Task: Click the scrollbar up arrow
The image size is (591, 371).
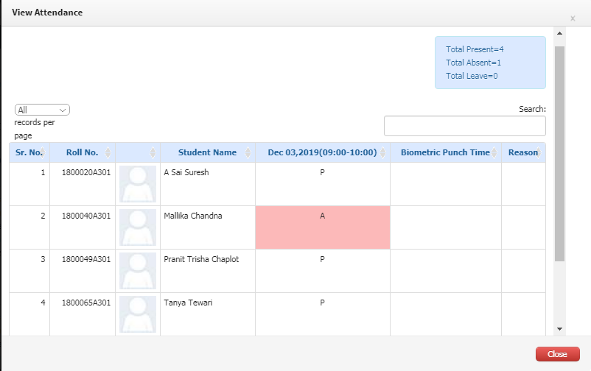Action: tap(560, 33)
